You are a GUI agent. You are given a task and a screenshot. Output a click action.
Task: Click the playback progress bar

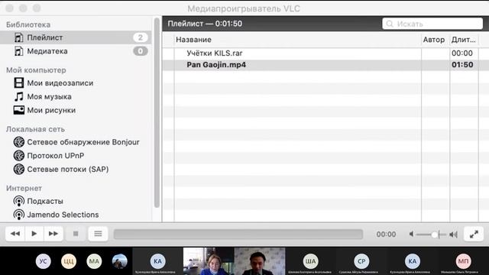pyautogui.click(x=238, y=235)
